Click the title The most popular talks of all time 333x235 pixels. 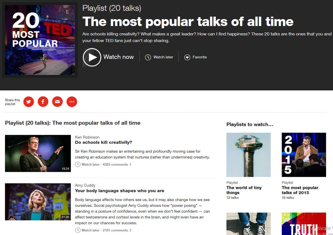tap(188, 22)
